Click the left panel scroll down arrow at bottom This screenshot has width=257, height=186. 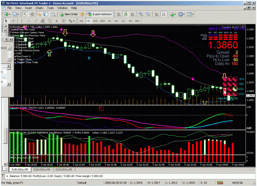tap(5, 164)
